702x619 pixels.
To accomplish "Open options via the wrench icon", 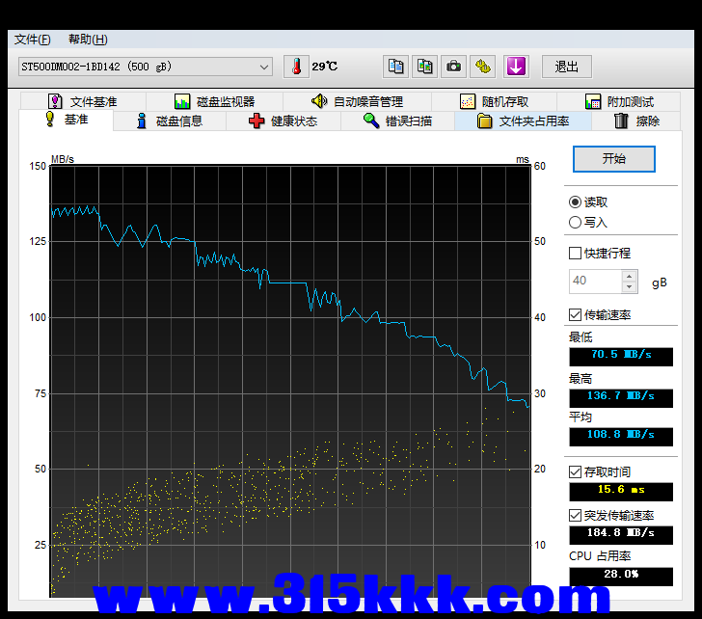I will click(483, 67).
